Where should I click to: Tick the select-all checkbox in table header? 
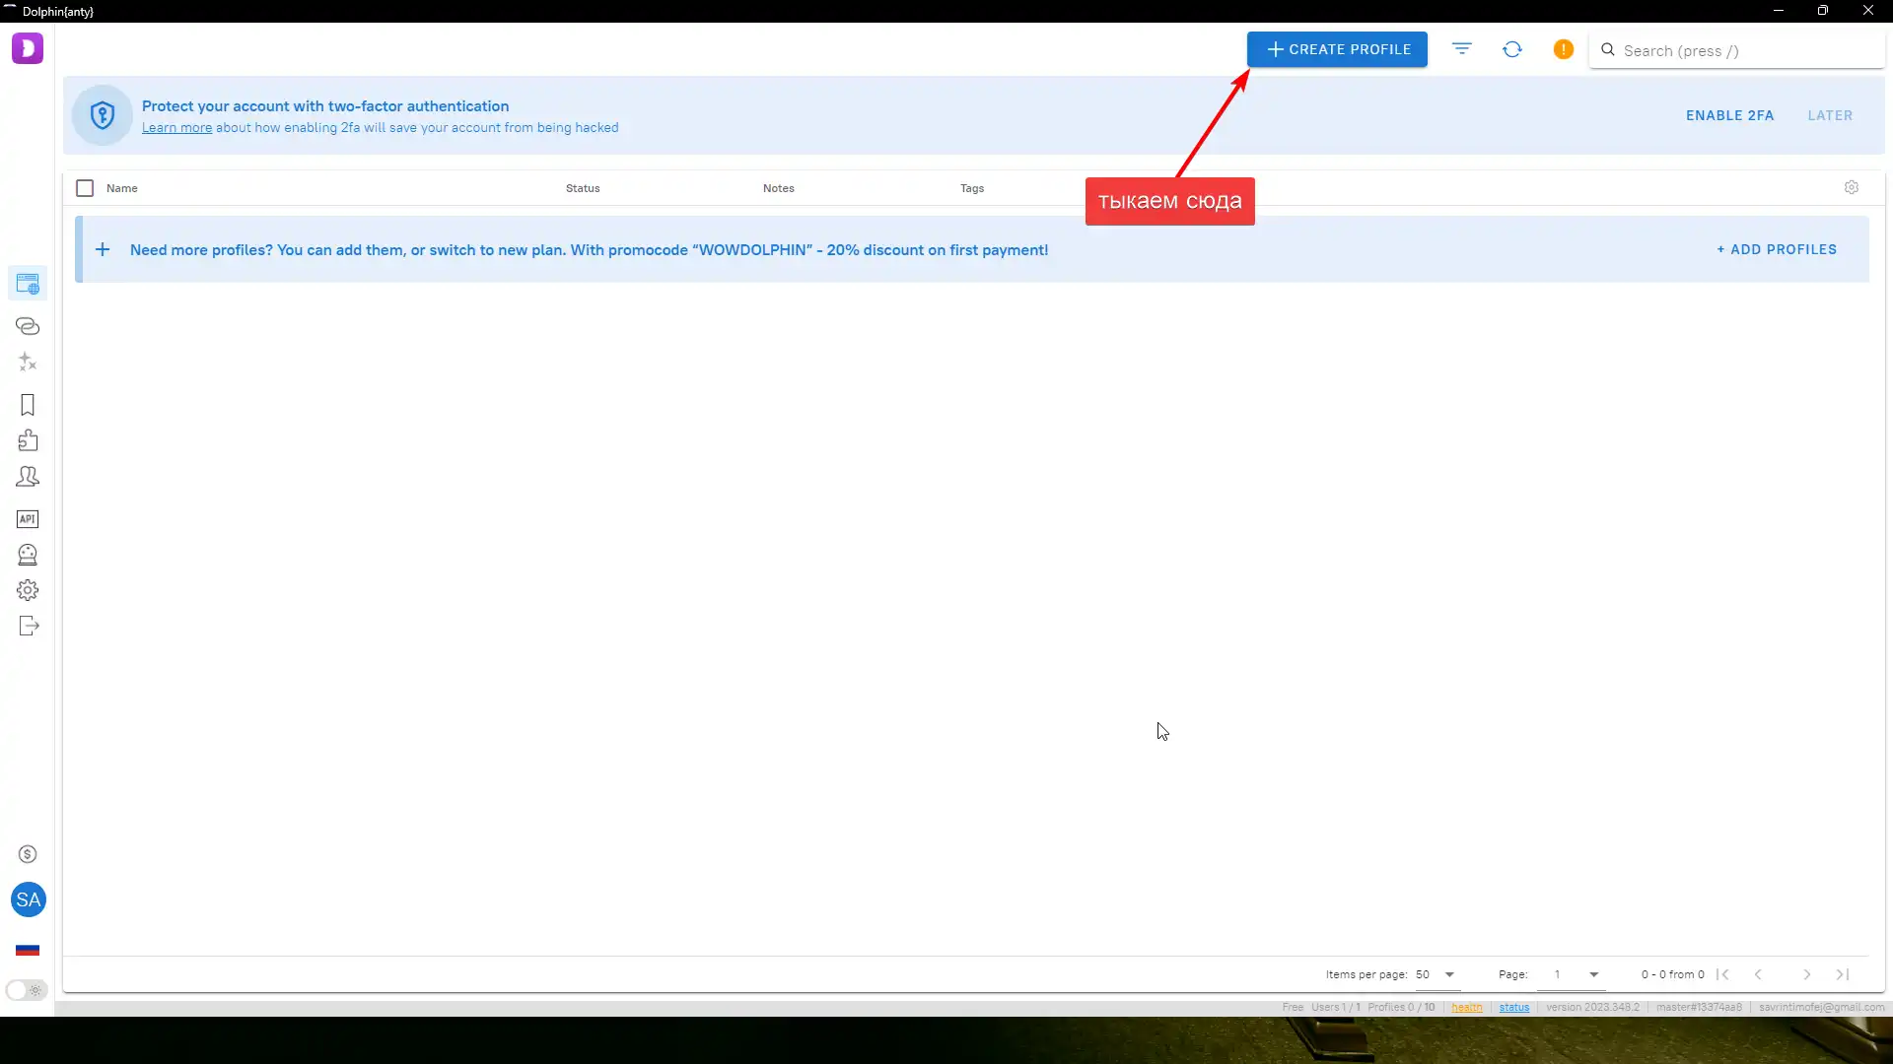tap(85, 188)
